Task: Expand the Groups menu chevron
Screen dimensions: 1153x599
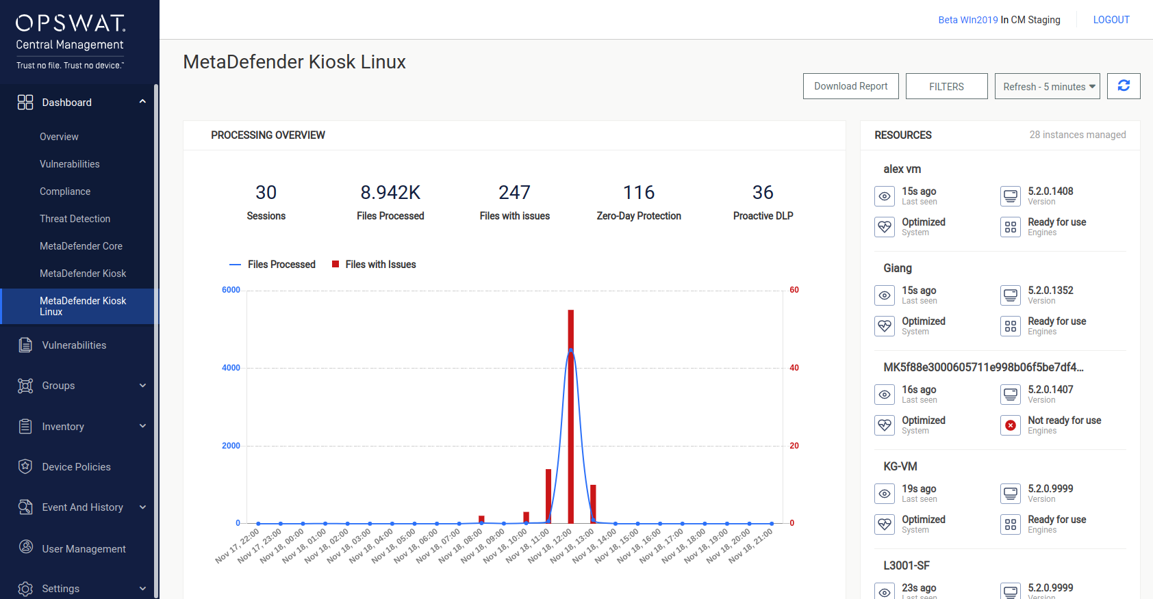Action: pyautogui.click(x=142, y=386)
